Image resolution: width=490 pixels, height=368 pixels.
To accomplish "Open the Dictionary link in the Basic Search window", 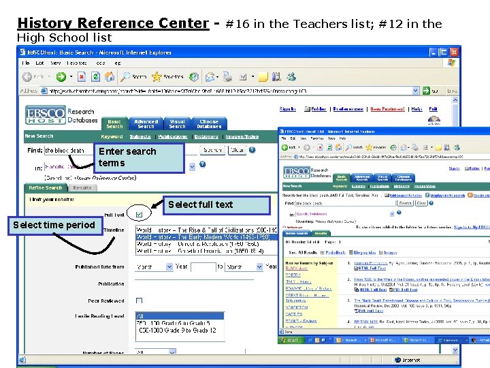I will tap(206, 137).
